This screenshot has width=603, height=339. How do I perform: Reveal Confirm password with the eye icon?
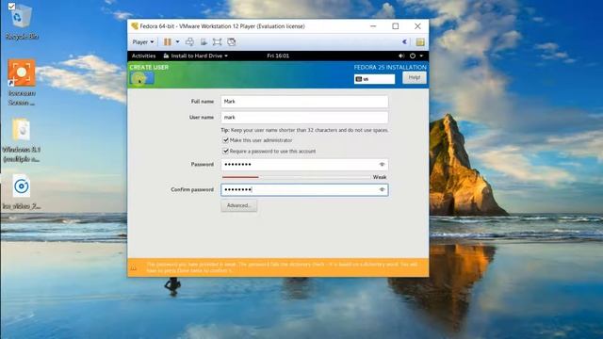point(382,189)
